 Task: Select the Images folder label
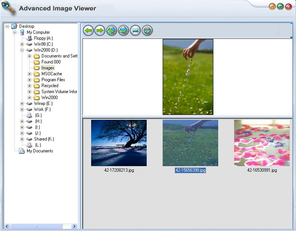click(48, 68)
